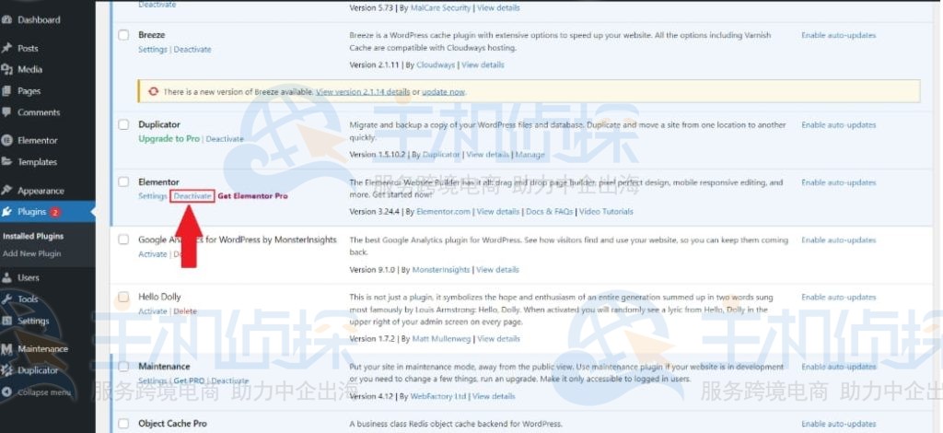Open the Cloudways author link
The height and width of the screenshot is (433, 943).
[x=436, y=64]
